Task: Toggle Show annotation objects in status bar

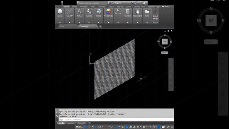Action: point(127,127)
